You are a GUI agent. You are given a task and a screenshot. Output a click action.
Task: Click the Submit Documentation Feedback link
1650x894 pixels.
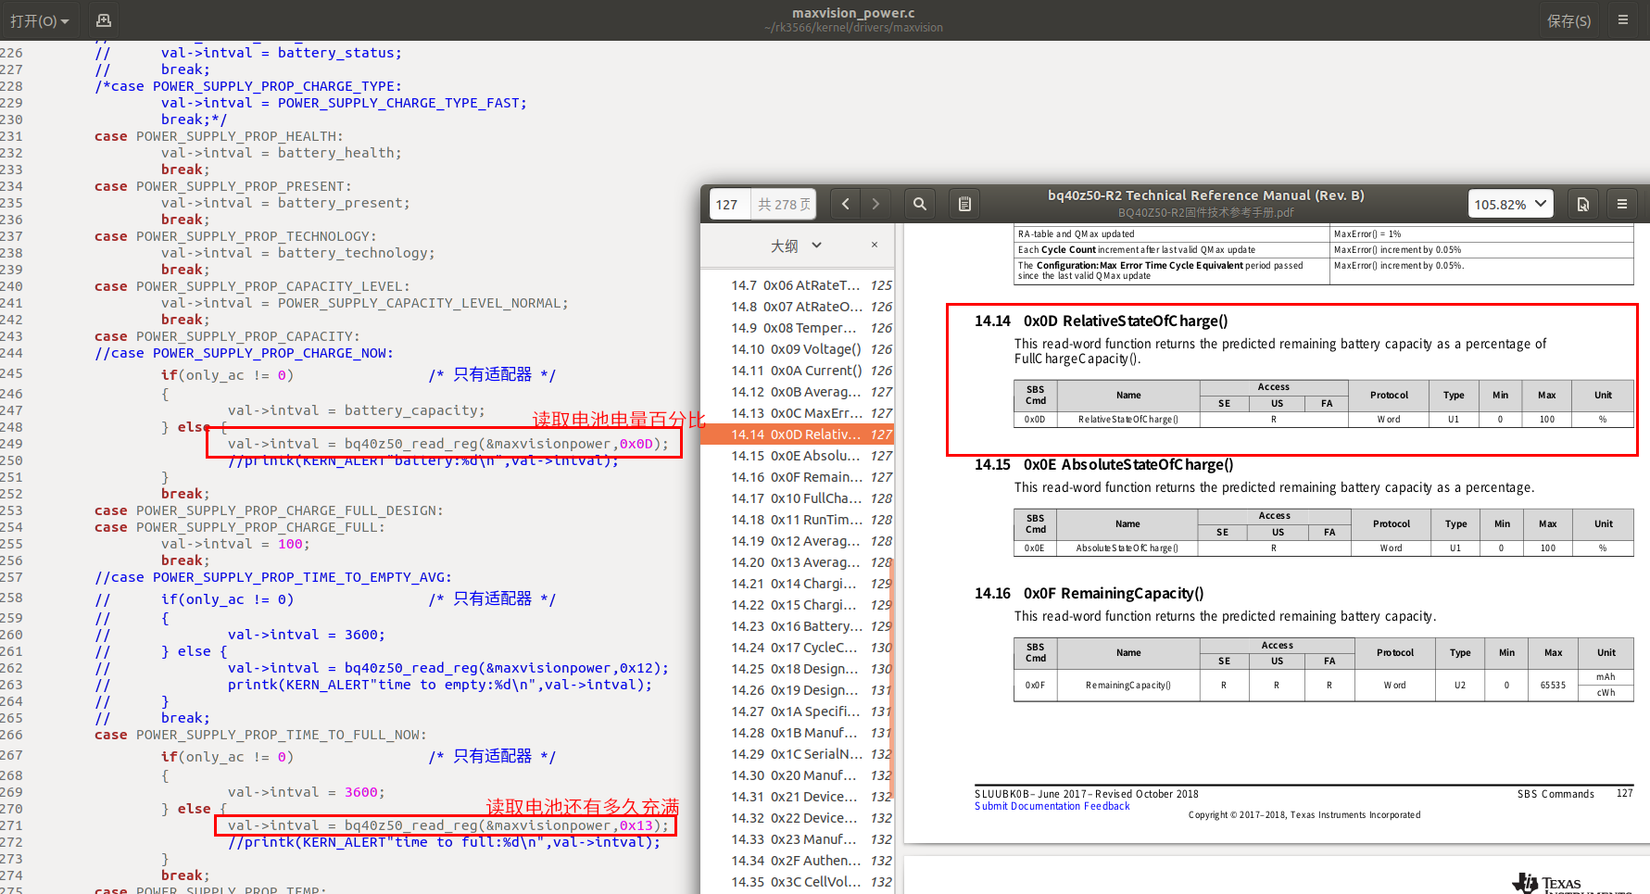pyautogui.click(x=1052, y=806)
